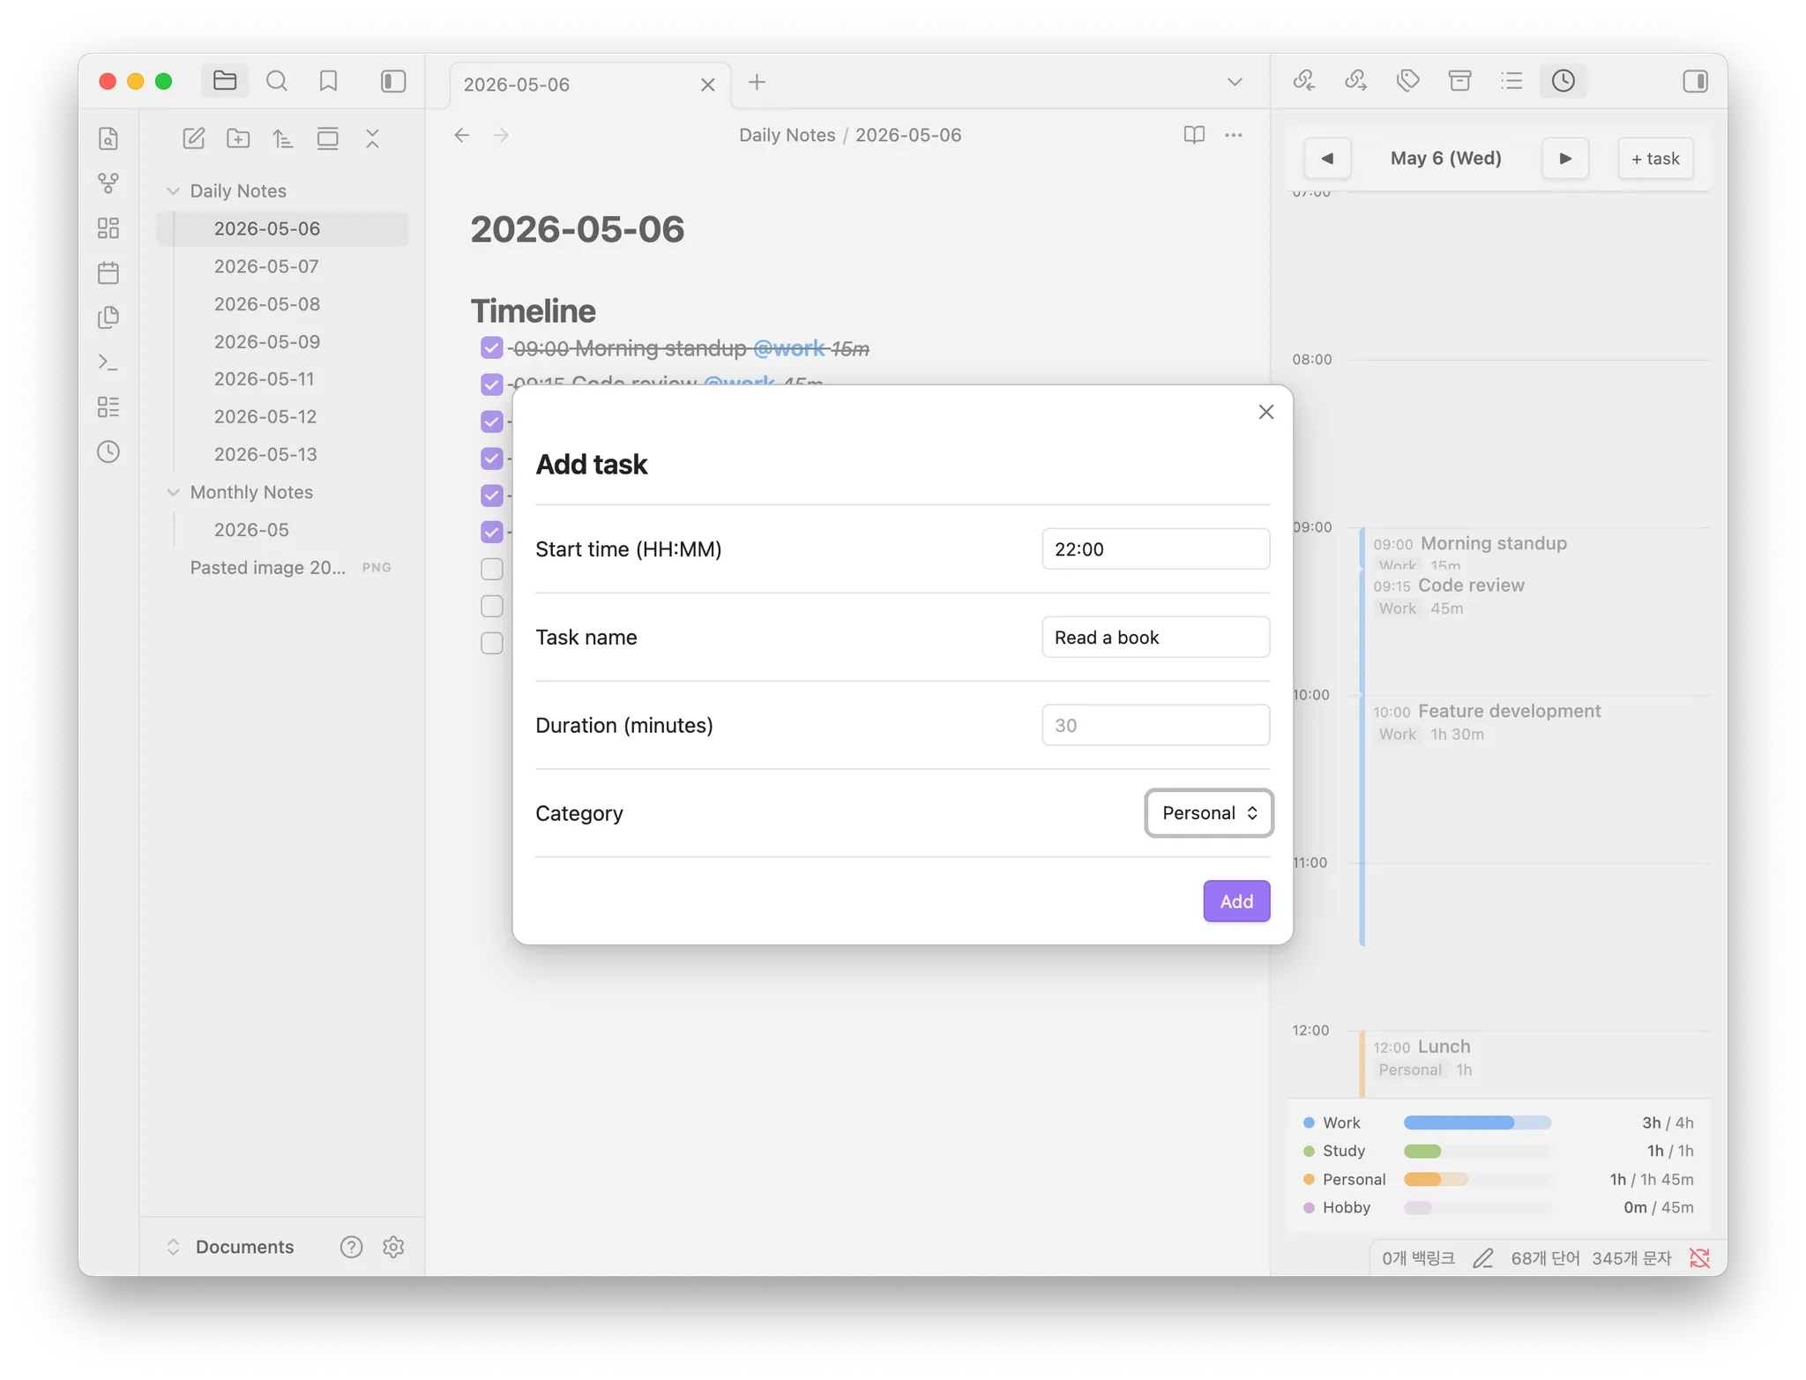Click the Personal progress bar
This screenshot has height=1380, width=1806.
point(1477,1179)
